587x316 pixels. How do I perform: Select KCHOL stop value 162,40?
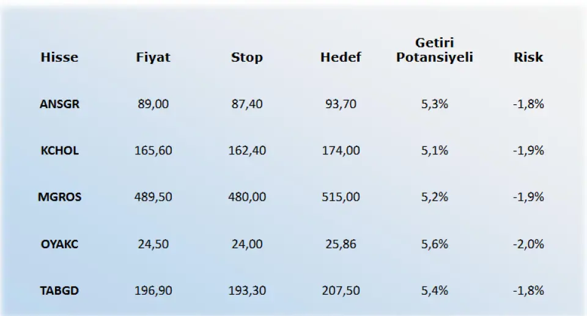point(246,151)
